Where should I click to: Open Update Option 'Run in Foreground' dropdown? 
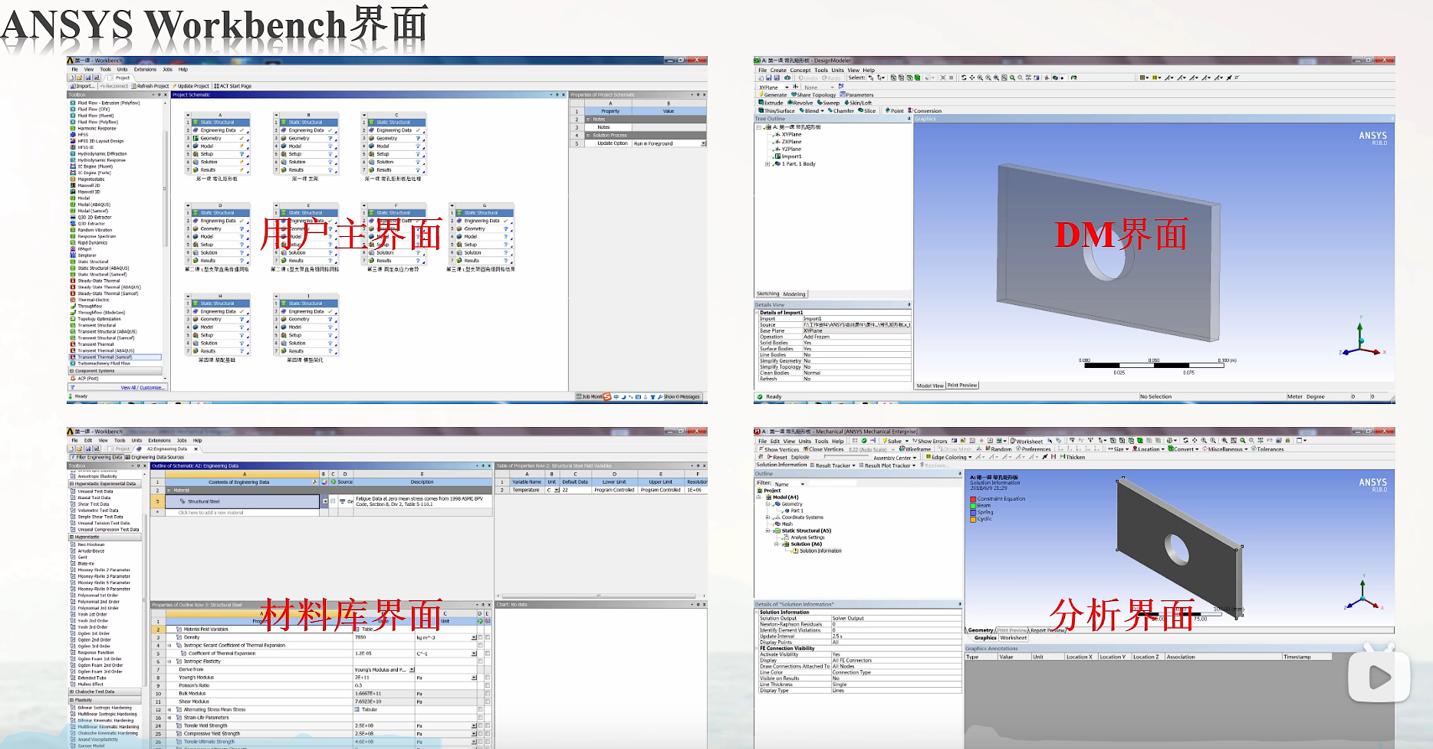click(703, 143)
